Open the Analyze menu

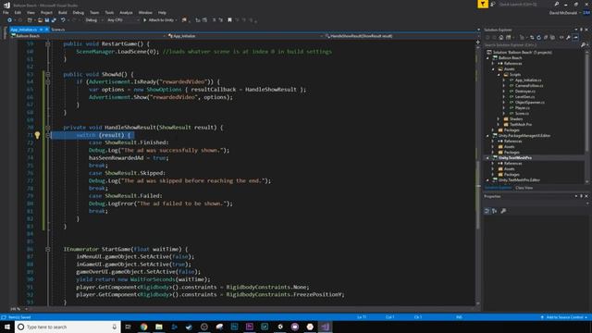(126, 12)
